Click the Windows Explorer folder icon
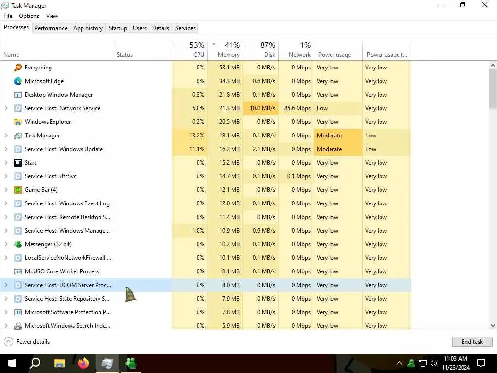The height and width of the screenshot is (373, 497). tap(18, 122)
